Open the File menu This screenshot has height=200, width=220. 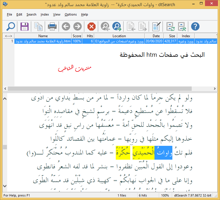click(9, 14)
